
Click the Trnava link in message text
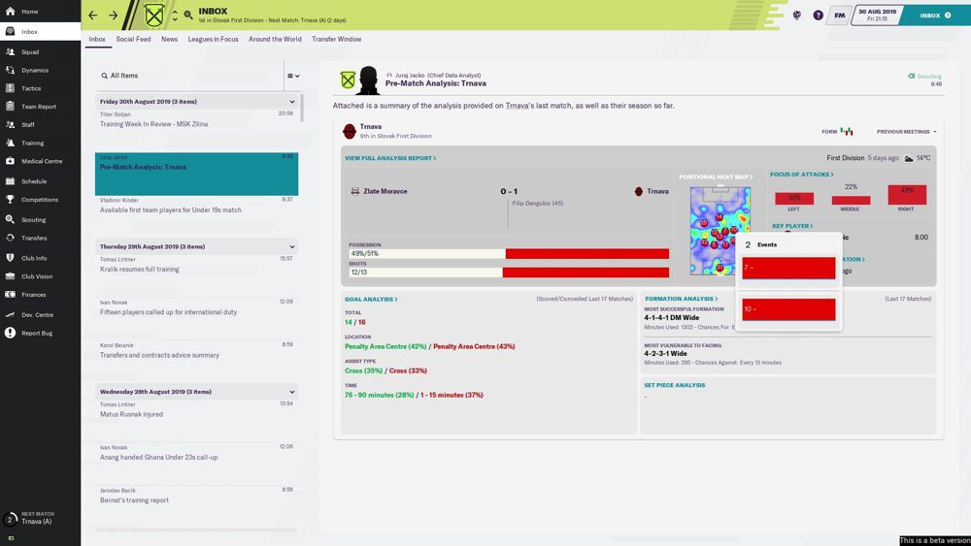click(517, 106)
